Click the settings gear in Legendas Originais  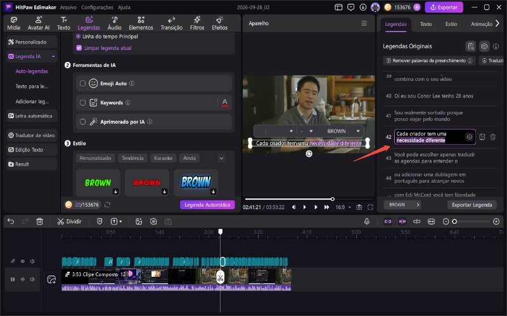pos(484,46)
